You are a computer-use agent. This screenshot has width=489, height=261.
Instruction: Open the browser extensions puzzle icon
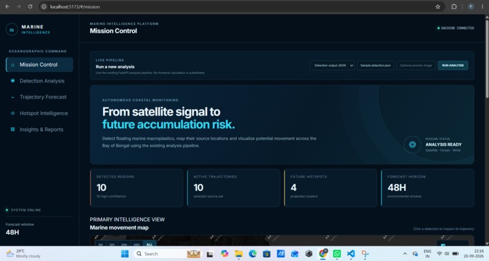pyautogui.click(x=454, y=7)
